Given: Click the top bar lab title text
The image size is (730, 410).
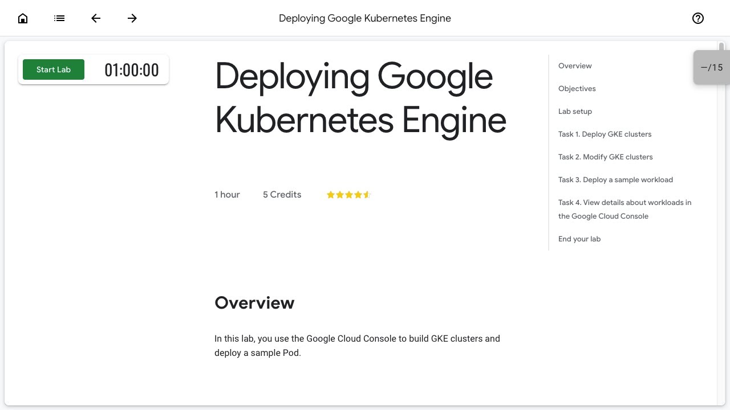Looking at the screenshot, I should 365,18.
